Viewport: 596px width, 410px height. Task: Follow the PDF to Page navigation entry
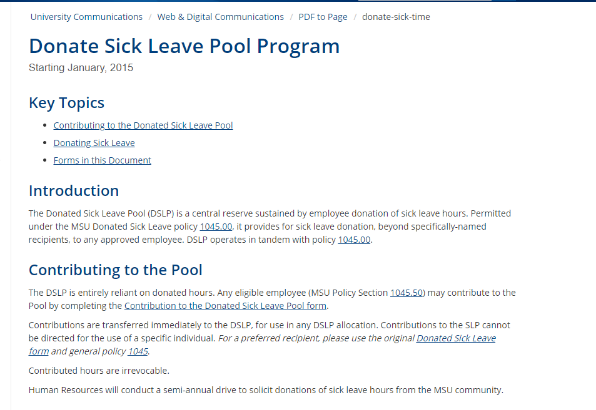pos(323,17)
